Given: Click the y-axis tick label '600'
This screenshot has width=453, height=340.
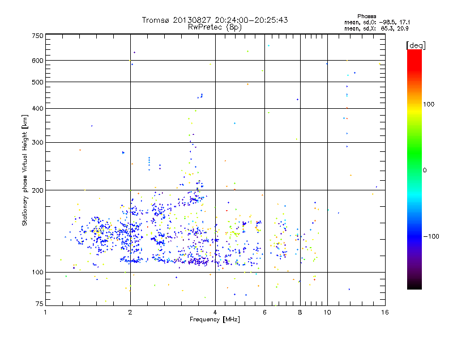Looking at the screenshot, I should coord(37,61).
